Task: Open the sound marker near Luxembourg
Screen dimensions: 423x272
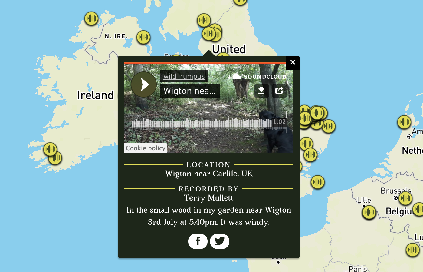Action: click(413, 250)
